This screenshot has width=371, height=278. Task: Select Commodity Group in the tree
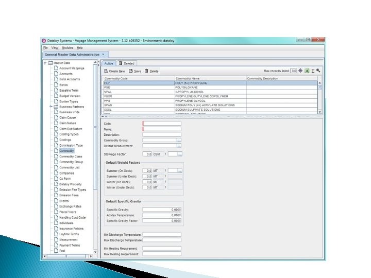click(71, 162)
